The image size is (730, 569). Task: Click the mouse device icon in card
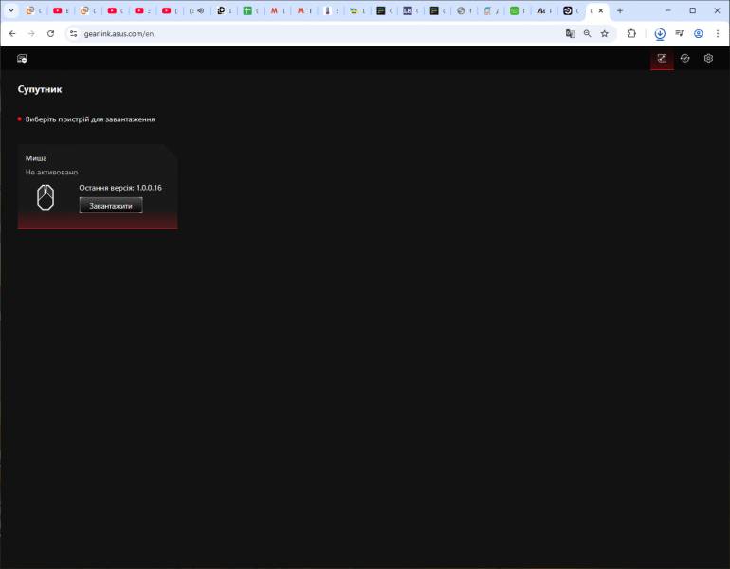tap(45, 197)
